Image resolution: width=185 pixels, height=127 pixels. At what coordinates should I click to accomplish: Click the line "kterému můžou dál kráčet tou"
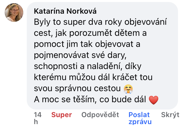(x=93, y=77)
